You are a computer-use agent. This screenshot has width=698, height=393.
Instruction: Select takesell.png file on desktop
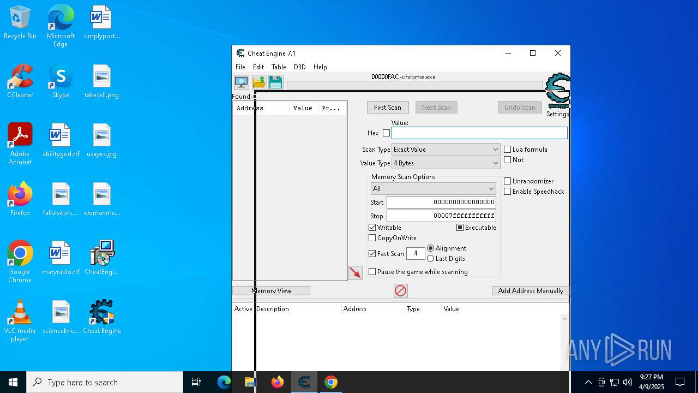pos(102,81)
